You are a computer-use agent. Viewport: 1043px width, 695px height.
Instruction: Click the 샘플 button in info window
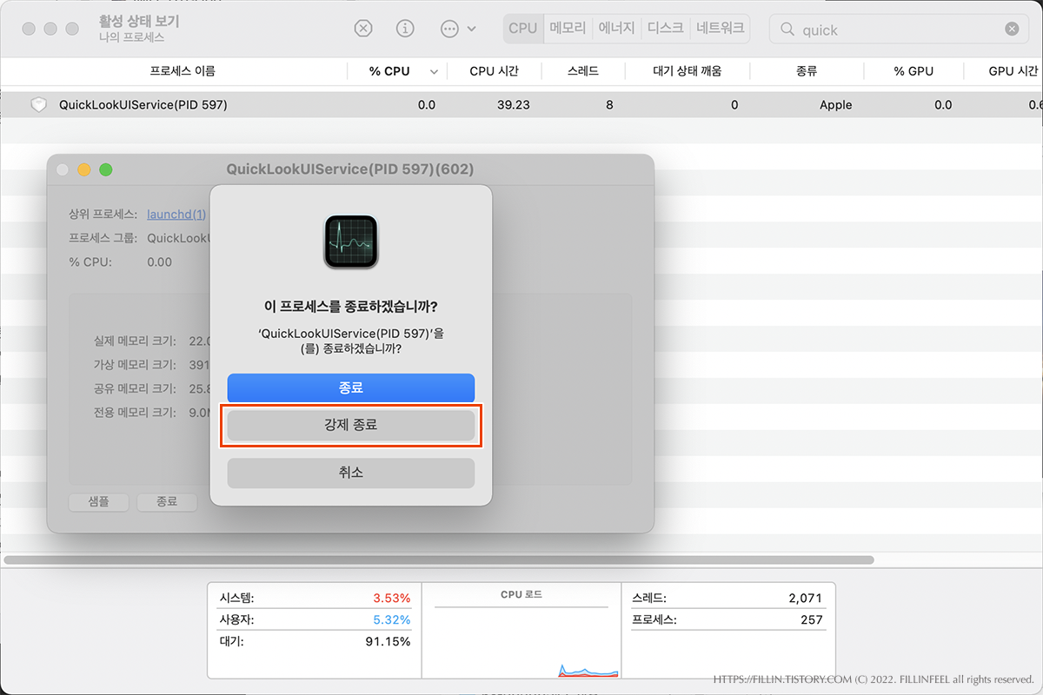click(x=99, y=501)
